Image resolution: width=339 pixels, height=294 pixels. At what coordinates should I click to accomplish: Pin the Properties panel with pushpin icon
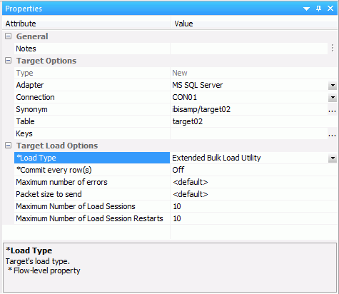click(318, 9)
